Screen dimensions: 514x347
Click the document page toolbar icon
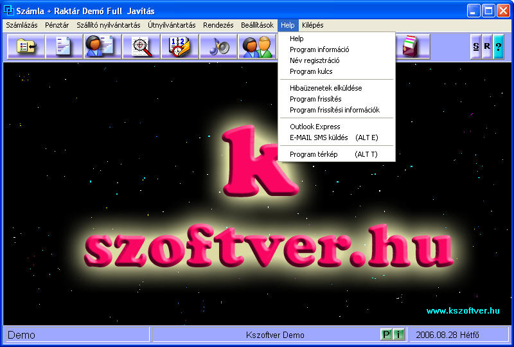coord(64,46)
